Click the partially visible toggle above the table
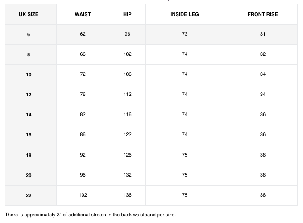 point(151,0)
